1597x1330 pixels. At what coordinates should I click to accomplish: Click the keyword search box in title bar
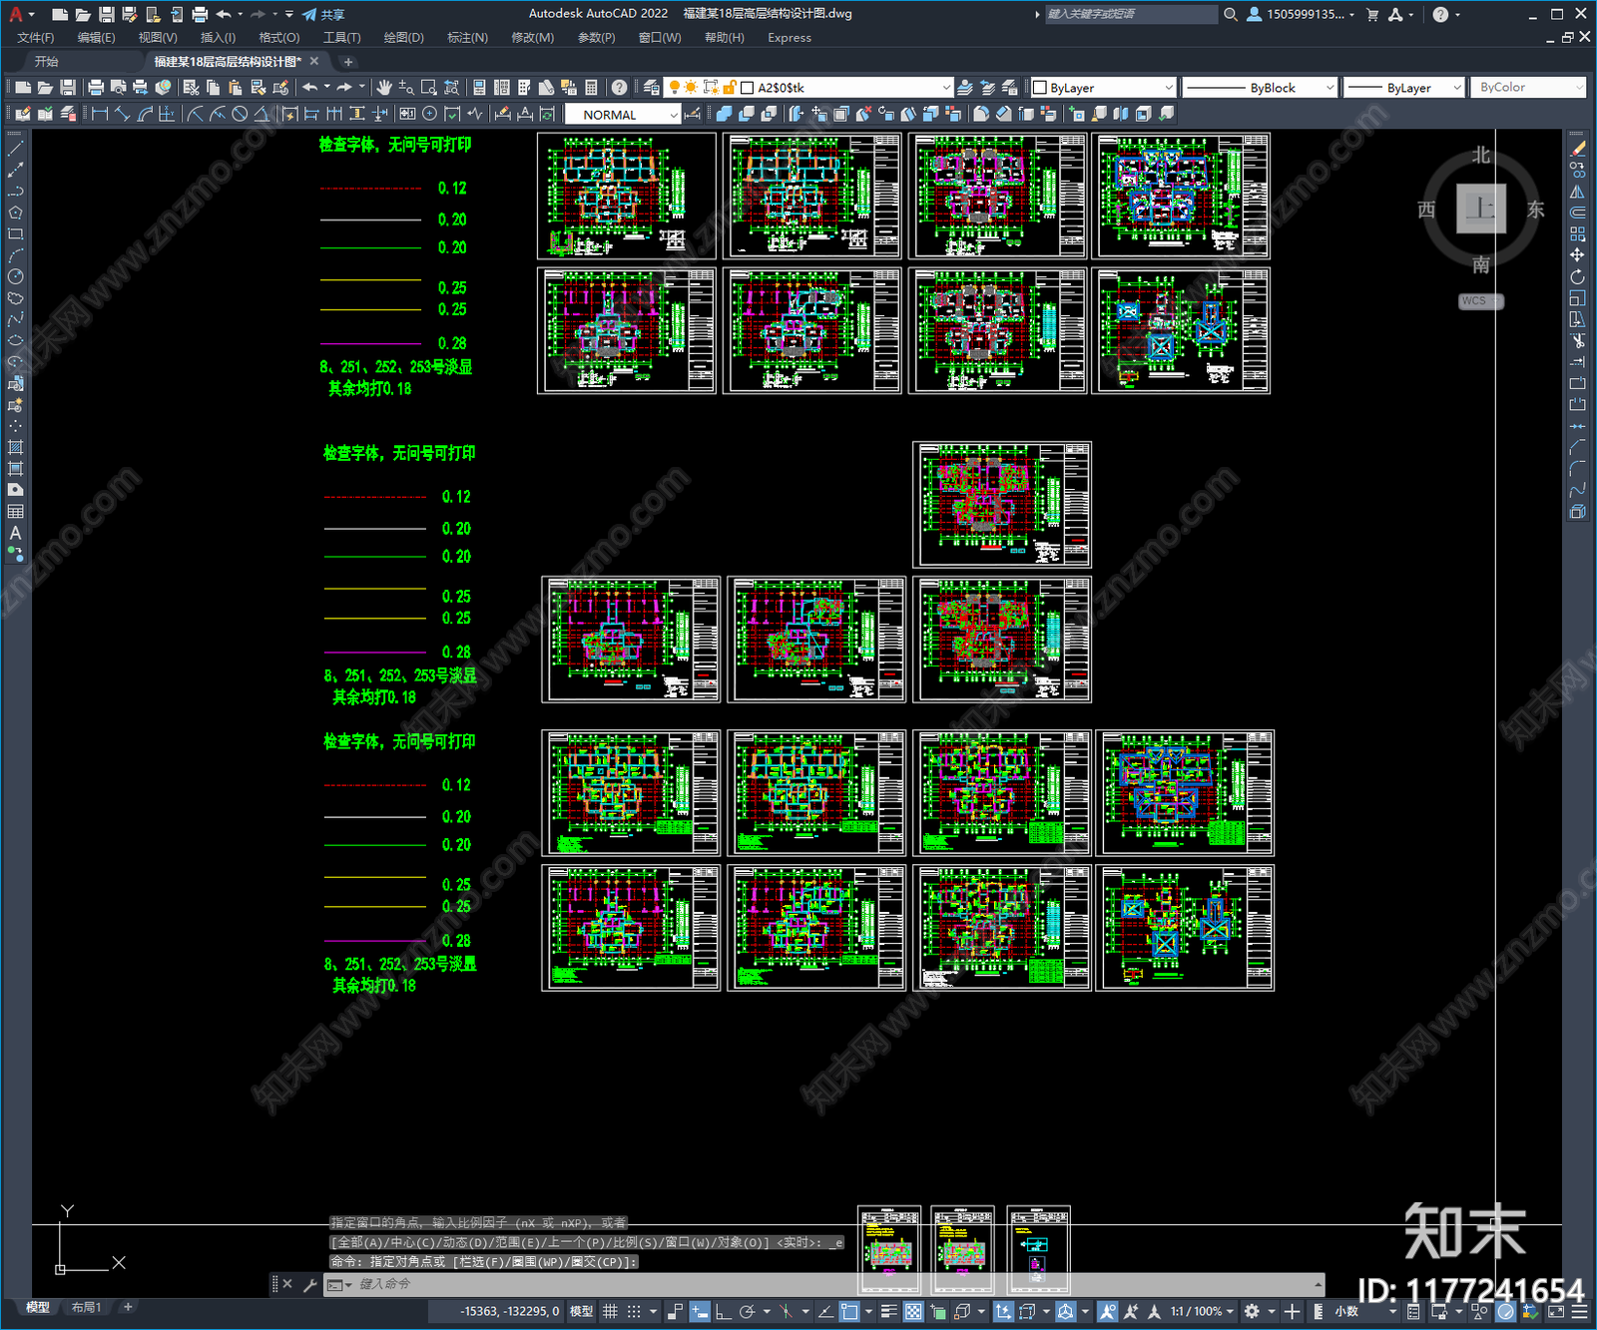(x=1130, y=14)
